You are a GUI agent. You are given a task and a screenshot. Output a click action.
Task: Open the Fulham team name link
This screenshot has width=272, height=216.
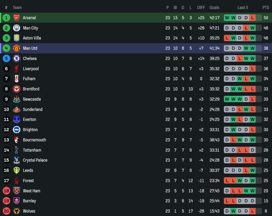29,79
